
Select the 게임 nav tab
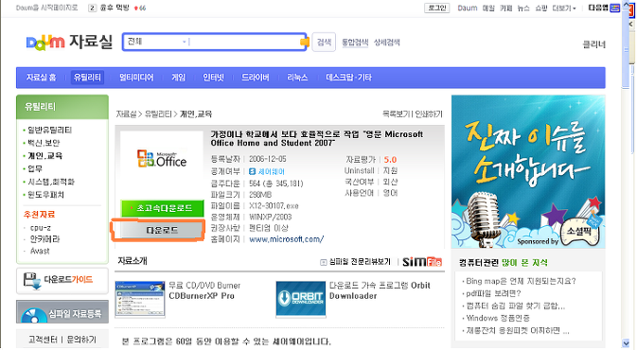pos(178,78)
